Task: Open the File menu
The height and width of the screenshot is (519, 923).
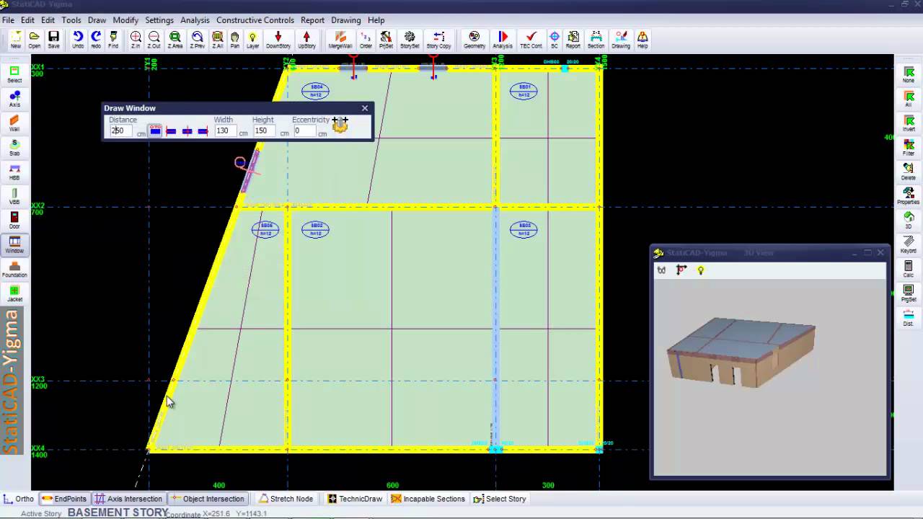Action: [x=8, y=20]
